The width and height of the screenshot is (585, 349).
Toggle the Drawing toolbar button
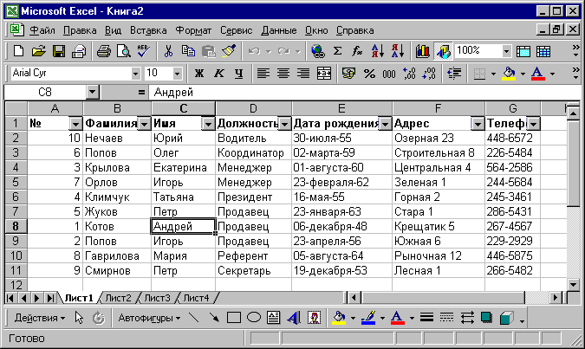pyautogui.click(x=443, y=51)
